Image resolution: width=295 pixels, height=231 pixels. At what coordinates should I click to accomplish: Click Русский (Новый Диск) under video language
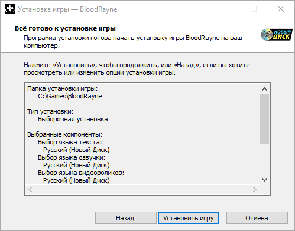(76, 180)
